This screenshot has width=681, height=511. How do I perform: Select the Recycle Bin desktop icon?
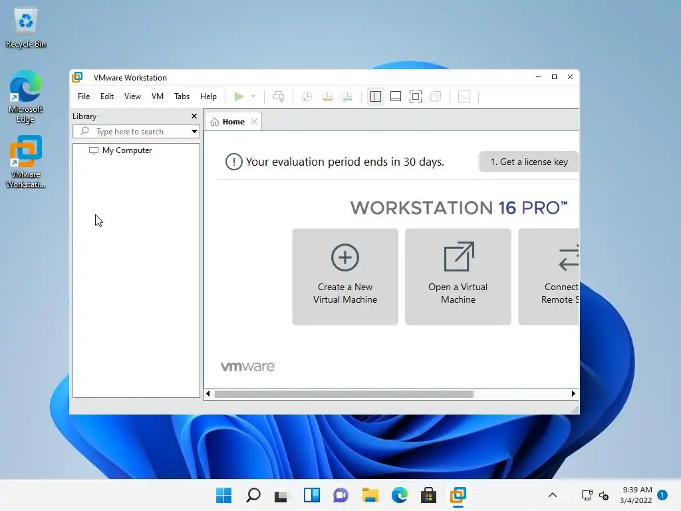coord(26,28)
